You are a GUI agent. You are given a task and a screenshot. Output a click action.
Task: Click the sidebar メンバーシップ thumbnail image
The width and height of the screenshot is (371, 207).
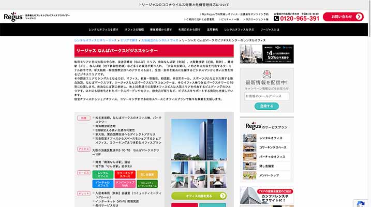click(x=249, y=175)
